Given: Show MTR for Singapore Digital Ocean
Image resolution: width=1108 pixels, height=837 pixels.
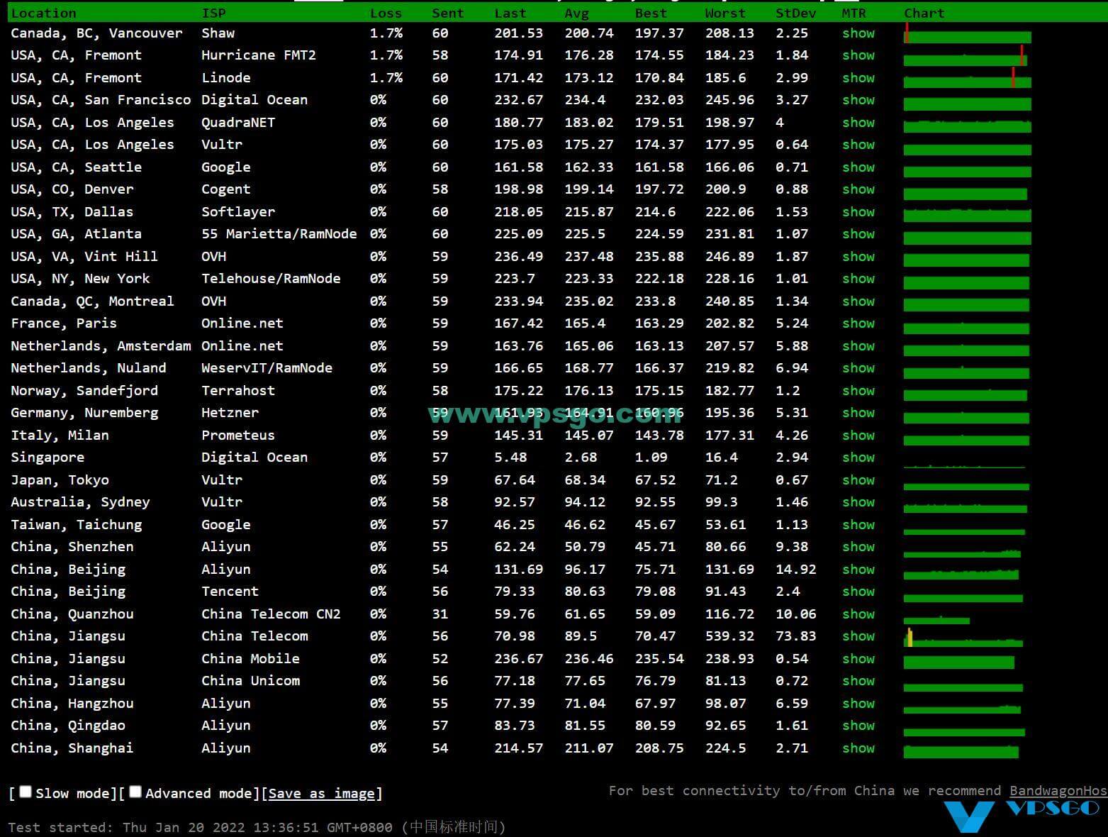Looking at the screenshot, I should coord(858,458).
